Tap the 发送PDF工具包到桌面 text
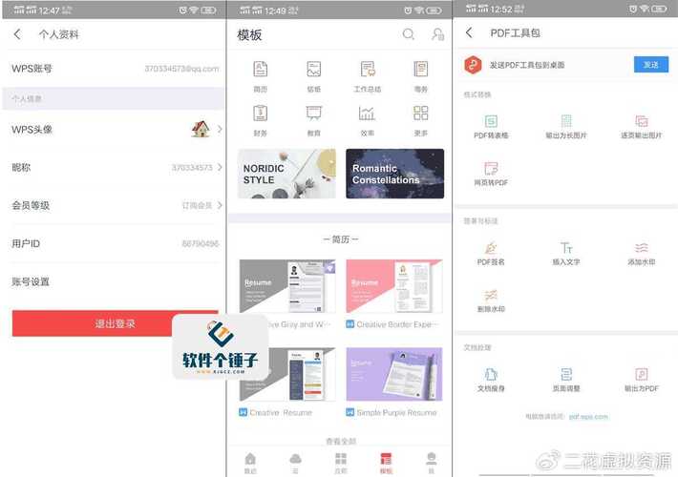This screenshot has width=678, height=477. click(x=527, y=65)
